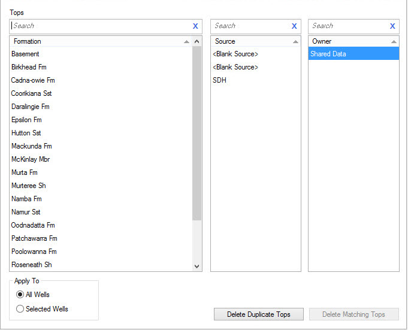The height and width of the screenshot is (330, 408).
Task: Clear the Formation search with X icon
Action: coord(195,26)
